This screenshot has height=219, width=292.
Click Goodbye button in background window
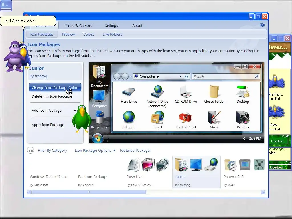click(277, 141)
